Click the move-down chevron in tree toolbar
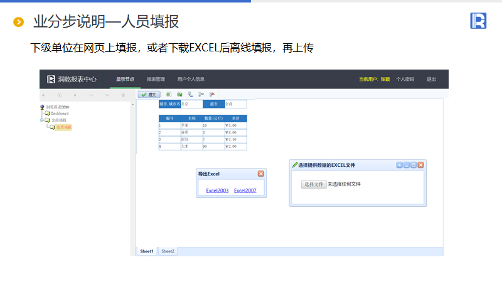Screen dimensions: 502x282 pyautogui.click(x=107, y=95)
